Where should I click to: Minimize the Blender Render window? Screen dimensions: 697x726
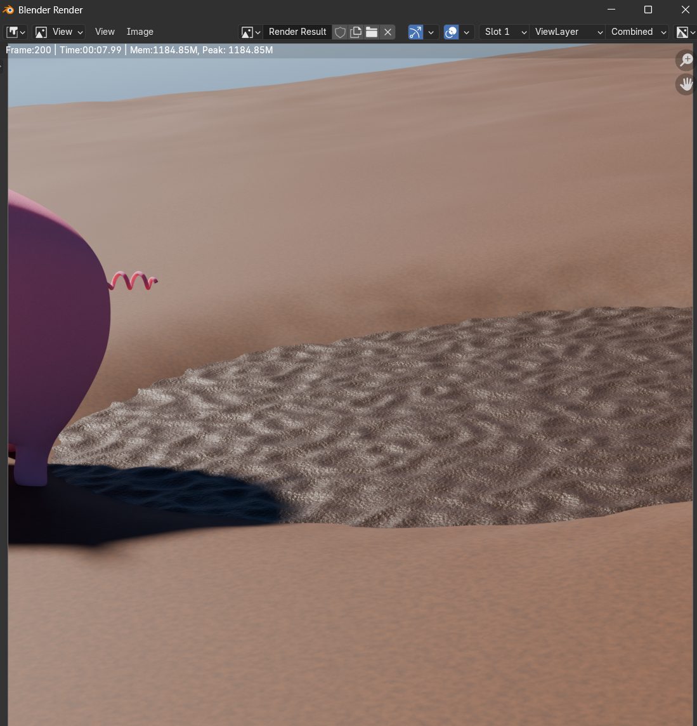coord(611,10)
